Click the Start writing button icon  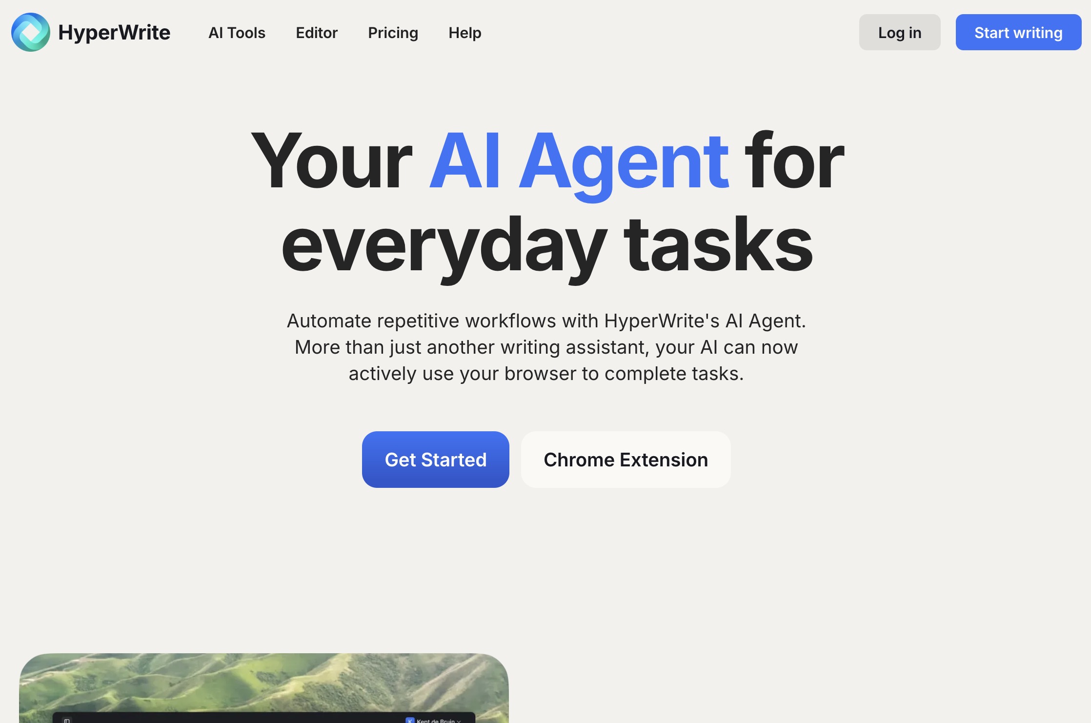[x=1018, y=32]
